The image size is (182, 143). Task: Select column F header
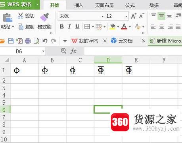tap(164, 60)
